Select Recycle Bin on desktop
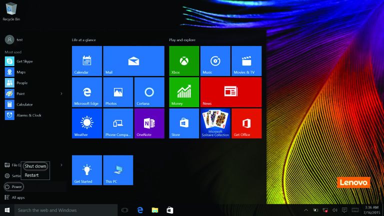 (11, 11)
